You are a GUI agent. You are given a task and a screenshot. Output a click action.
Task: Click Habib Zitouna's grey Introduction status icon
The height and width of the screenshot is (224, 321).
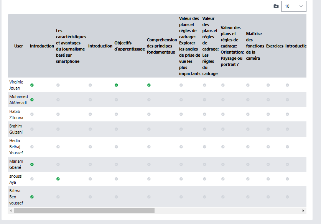pos(32,114)
